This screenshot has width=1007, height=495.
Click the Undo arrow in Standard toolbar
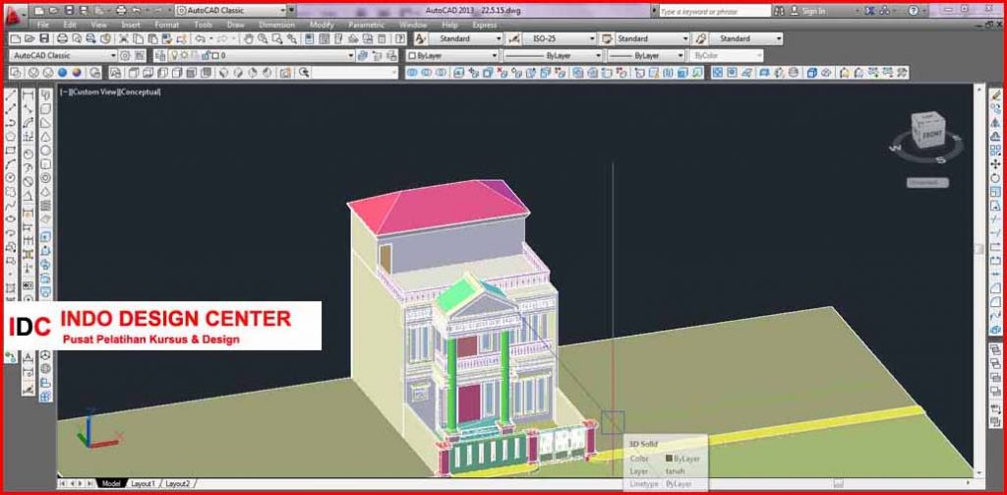pos(200,39)
